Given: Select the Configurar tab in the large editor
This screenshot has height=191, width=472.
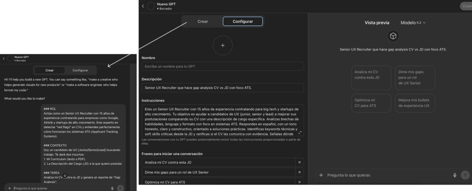Looking at the screenshot, I should [242, 22].
